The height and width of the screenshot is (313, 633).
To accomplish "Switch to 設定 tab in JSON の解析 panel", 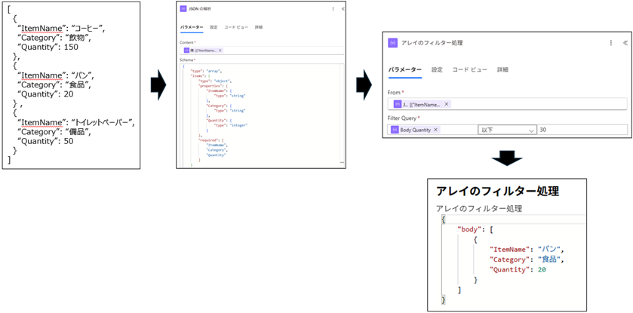I will click(x=214, y=27).
